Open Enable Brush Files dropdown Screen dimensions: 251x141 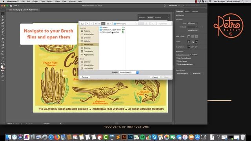[129, 72]
